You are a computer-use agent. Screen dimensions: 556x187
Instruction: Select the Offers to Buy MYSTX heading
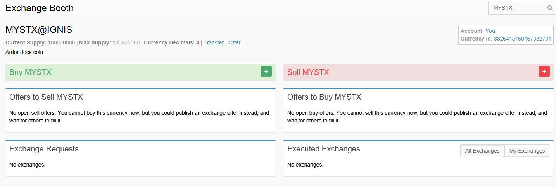(324, 97)
